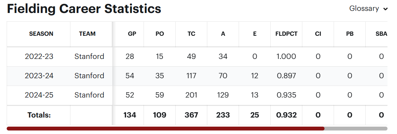The image size is (397, 134).
Task: Select the PO column header
Action: pyautogui.click(x=160, y=34)
